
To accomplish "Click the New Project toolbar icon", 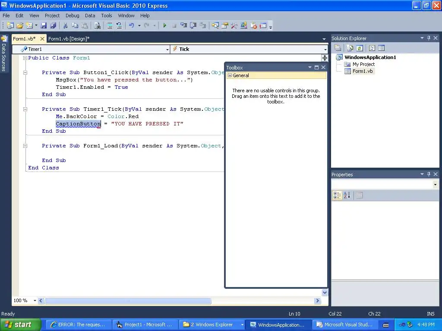I will pos(10,25).
